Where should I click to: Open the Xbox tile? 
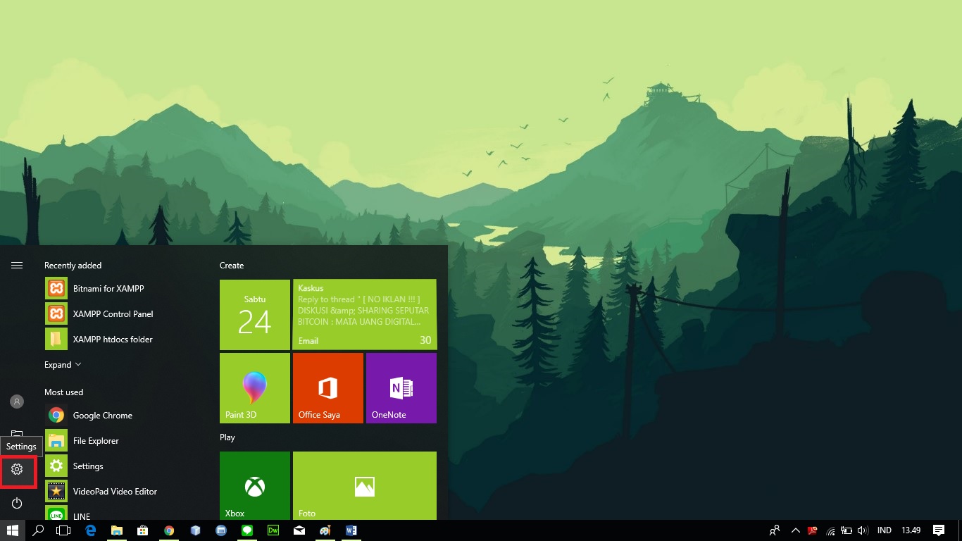[255, 486]
